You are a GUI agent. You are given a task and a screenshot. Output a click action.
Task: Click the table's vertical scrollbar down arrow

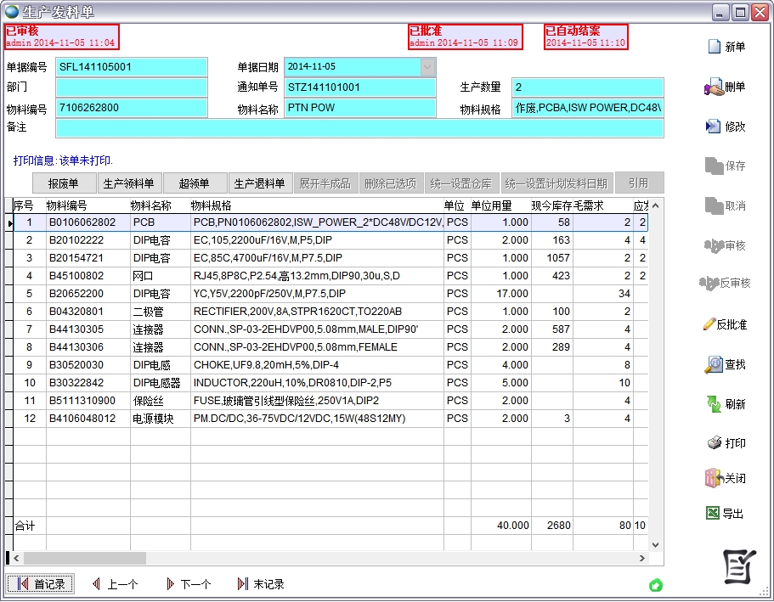pyautogui.click(x=655, y=544)
